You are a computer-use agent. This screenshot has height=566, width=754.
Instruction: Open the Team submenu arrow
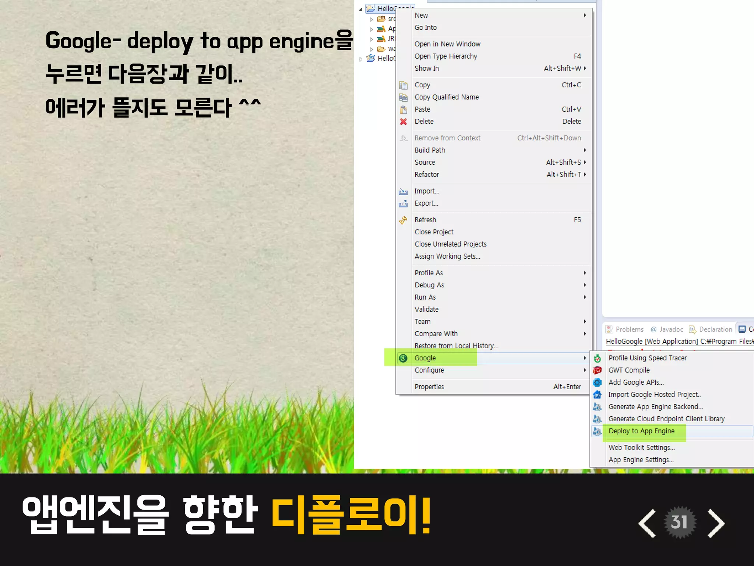click(585, 321)
